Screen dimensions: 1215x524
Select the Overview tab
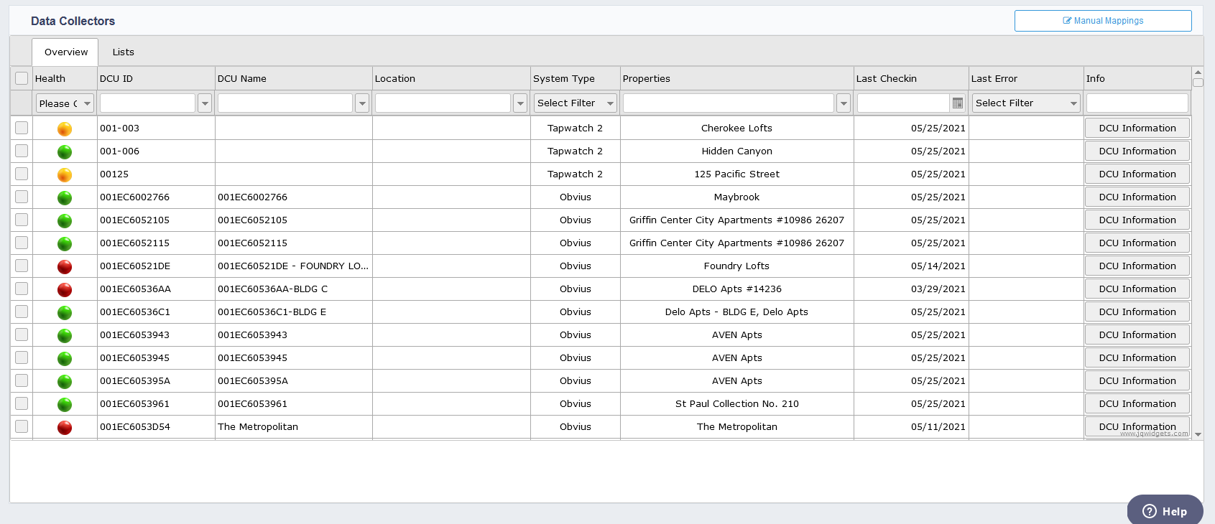point(65,52)
